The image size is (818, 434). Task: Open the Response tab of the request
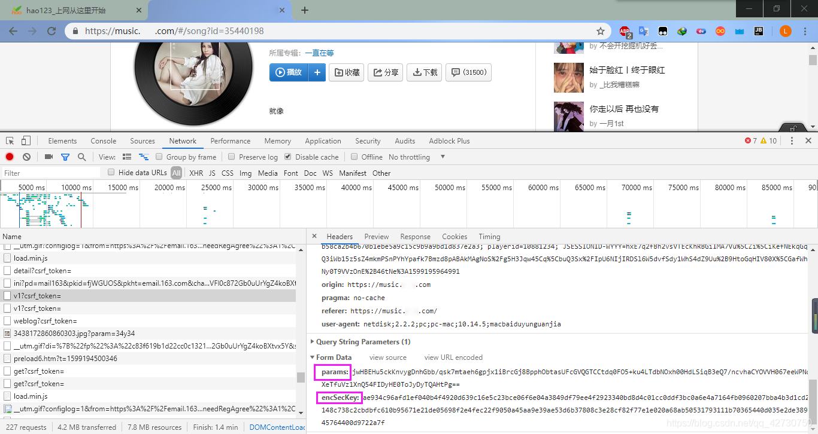(416, 237)
